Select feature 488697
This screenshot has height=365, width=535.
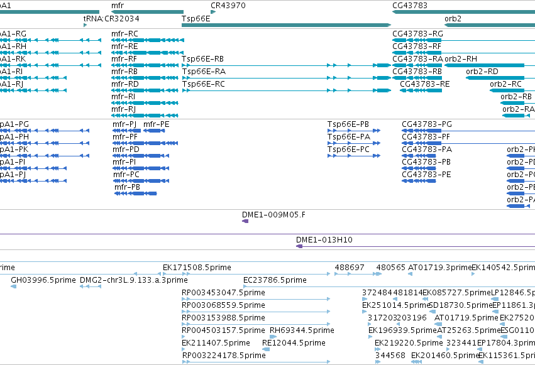pyautogui.click(x=355, y=274)
